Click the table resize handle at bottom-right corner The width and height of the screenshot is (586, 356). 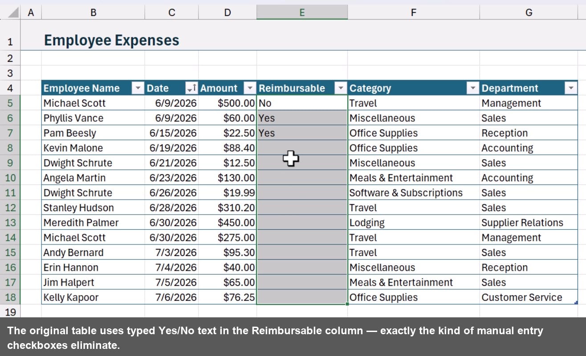tap(576, 303)
